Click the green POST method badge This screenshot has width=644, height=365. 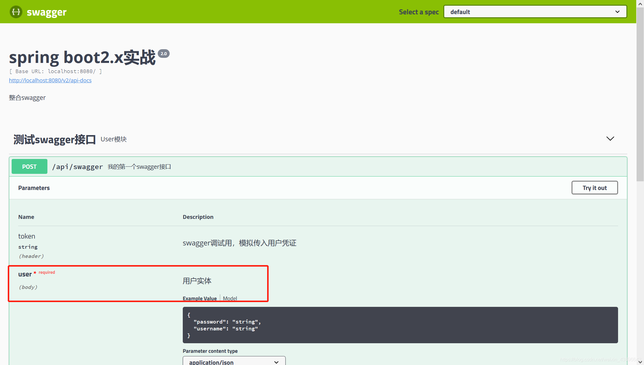[30, 166]
